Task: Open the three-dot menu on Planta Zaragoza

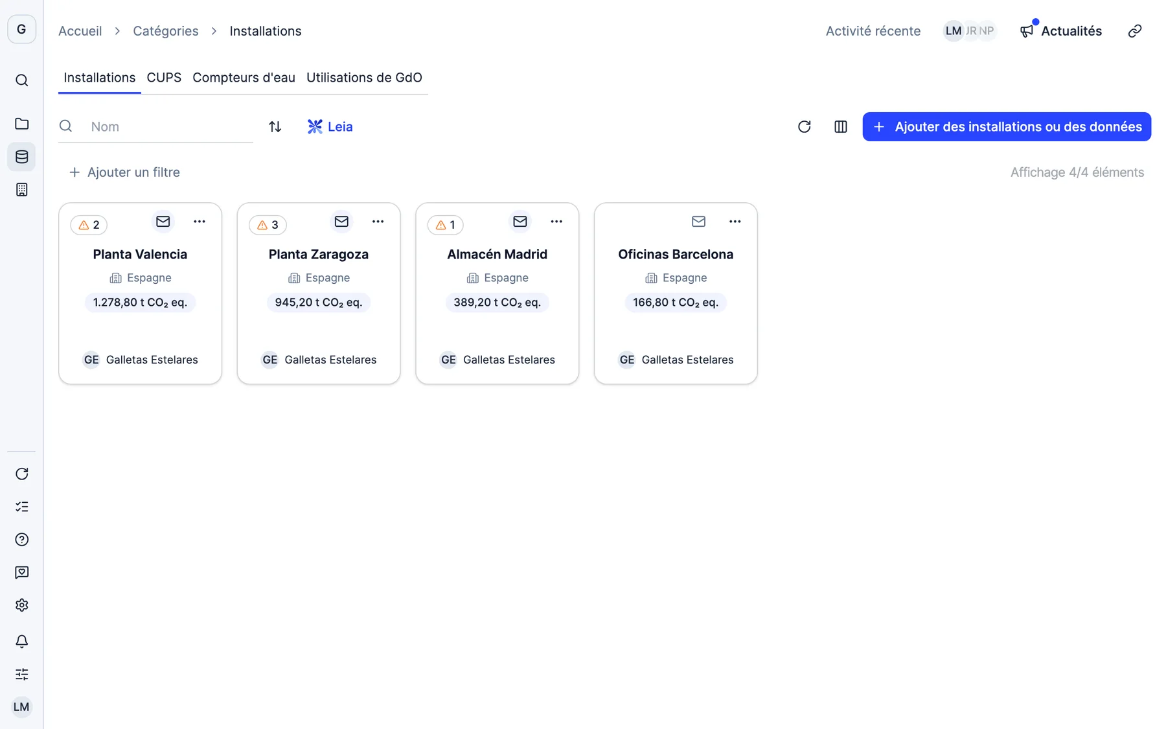Action: (378, 222)
